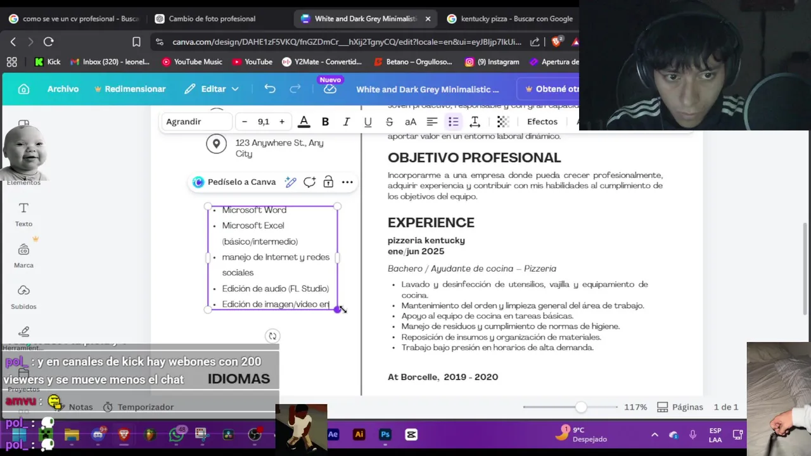
Task: Toggle strikethrough formatting
Action: tap(389, 122)
